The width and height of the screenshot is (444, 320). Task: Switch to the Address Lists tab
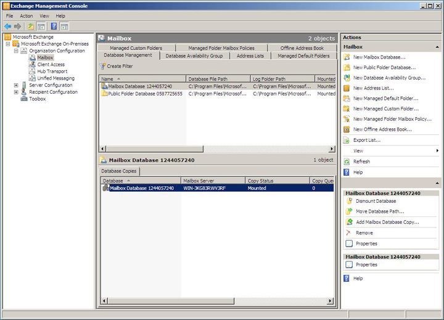250,56
